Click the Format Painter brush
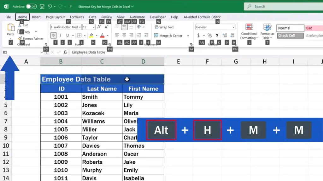323x181 pixels. click(20, 39)
